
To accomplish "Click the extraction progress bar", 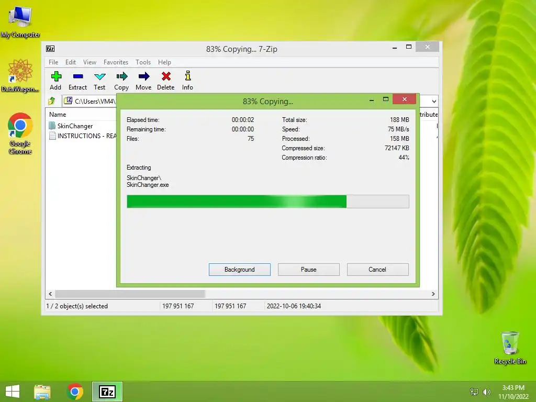I will (268, 202).
